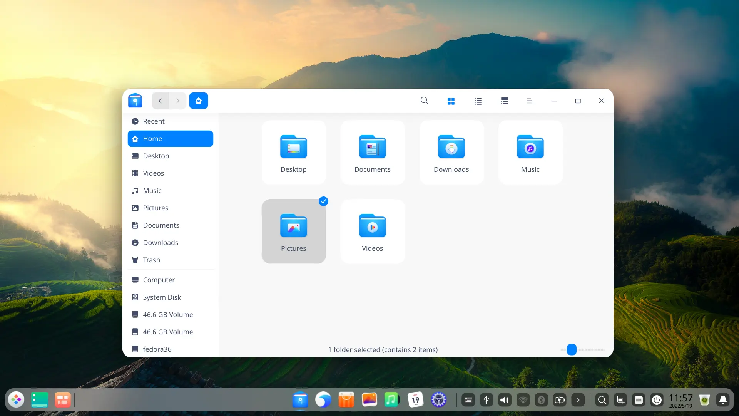Click the icon size slider handle

click(x=572, y=349)
